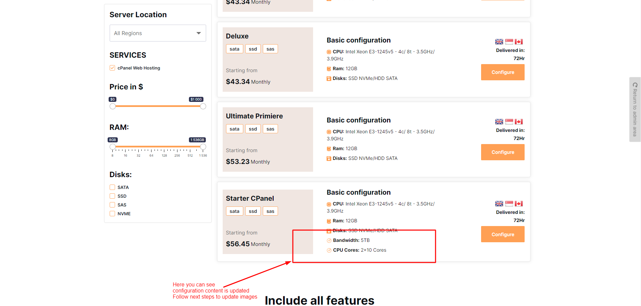This screenshot has height=306, width=641.
Task: Click the Canada flag in Deluxe plan
Action: tap(519, 42)
